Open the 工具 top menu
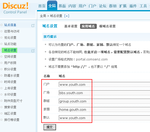Image resolution: width=150 pixels, height=132 pixels. pyautogui.click(x=143, y=6)
